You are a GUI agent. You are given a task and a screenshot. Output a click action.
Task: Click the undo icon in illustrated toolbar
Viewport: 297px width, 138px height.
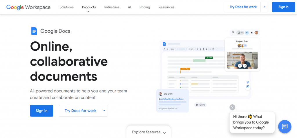click(x=168, y=49)
